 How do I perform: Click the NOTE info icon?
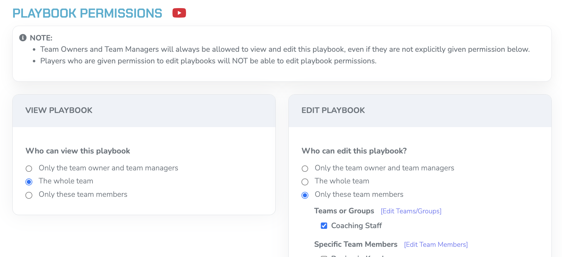point(23,38)
